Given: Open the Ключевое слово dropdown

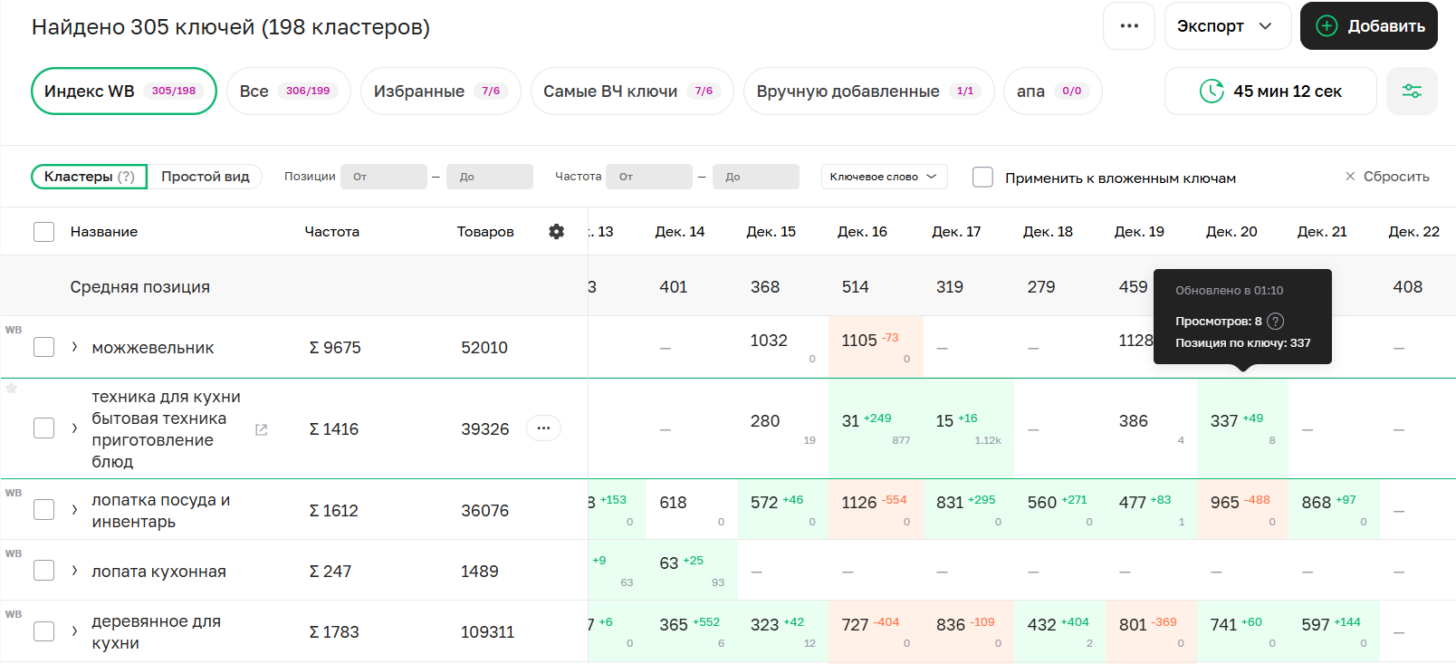Looking at the screenshot, I should point(883,177).
